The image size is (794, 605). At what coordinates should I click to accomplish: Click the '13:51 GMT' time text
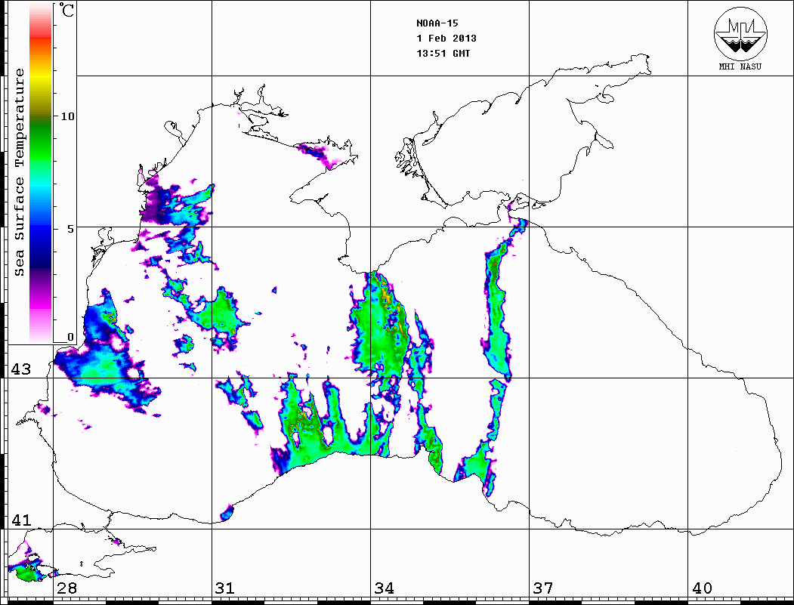point(443,53)
